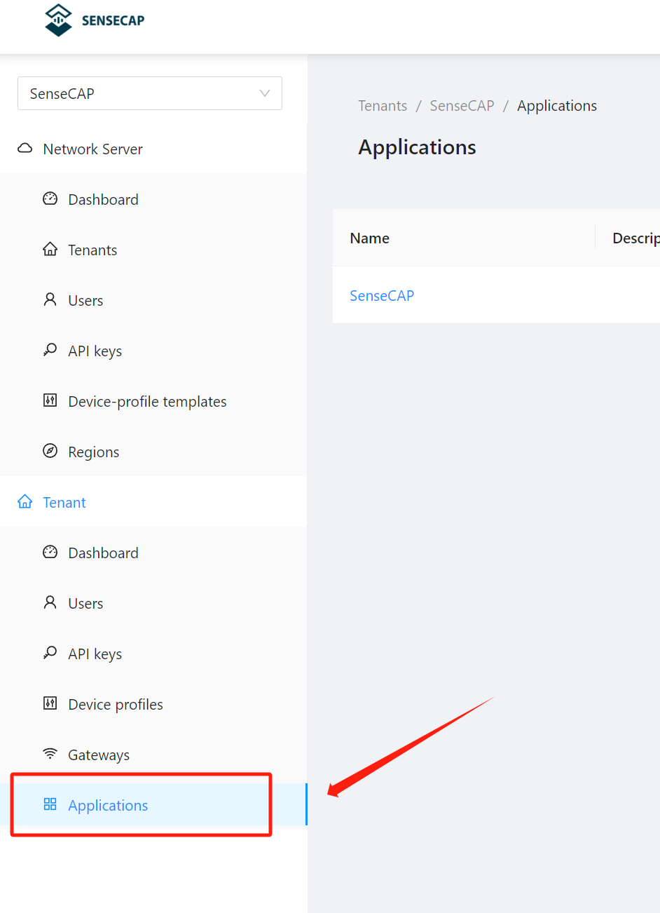Click the sliders icon beside Device profiles

50,703
